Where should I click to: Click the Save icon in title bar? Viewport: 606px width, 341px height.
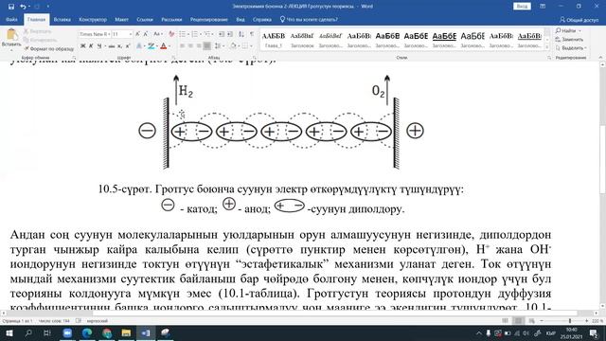11,7
